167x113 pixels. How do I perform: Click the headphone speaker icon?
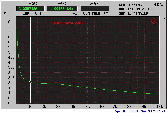pos(157,5)
